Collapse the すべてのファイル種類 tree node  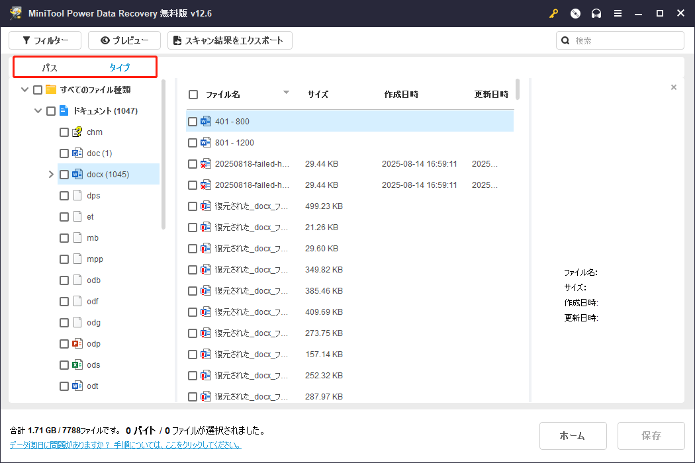pos(25,89)
